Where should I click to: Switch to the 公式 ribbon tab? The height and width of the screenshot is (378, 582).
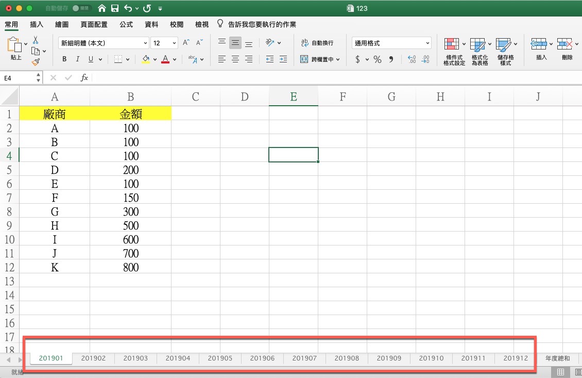126,24
